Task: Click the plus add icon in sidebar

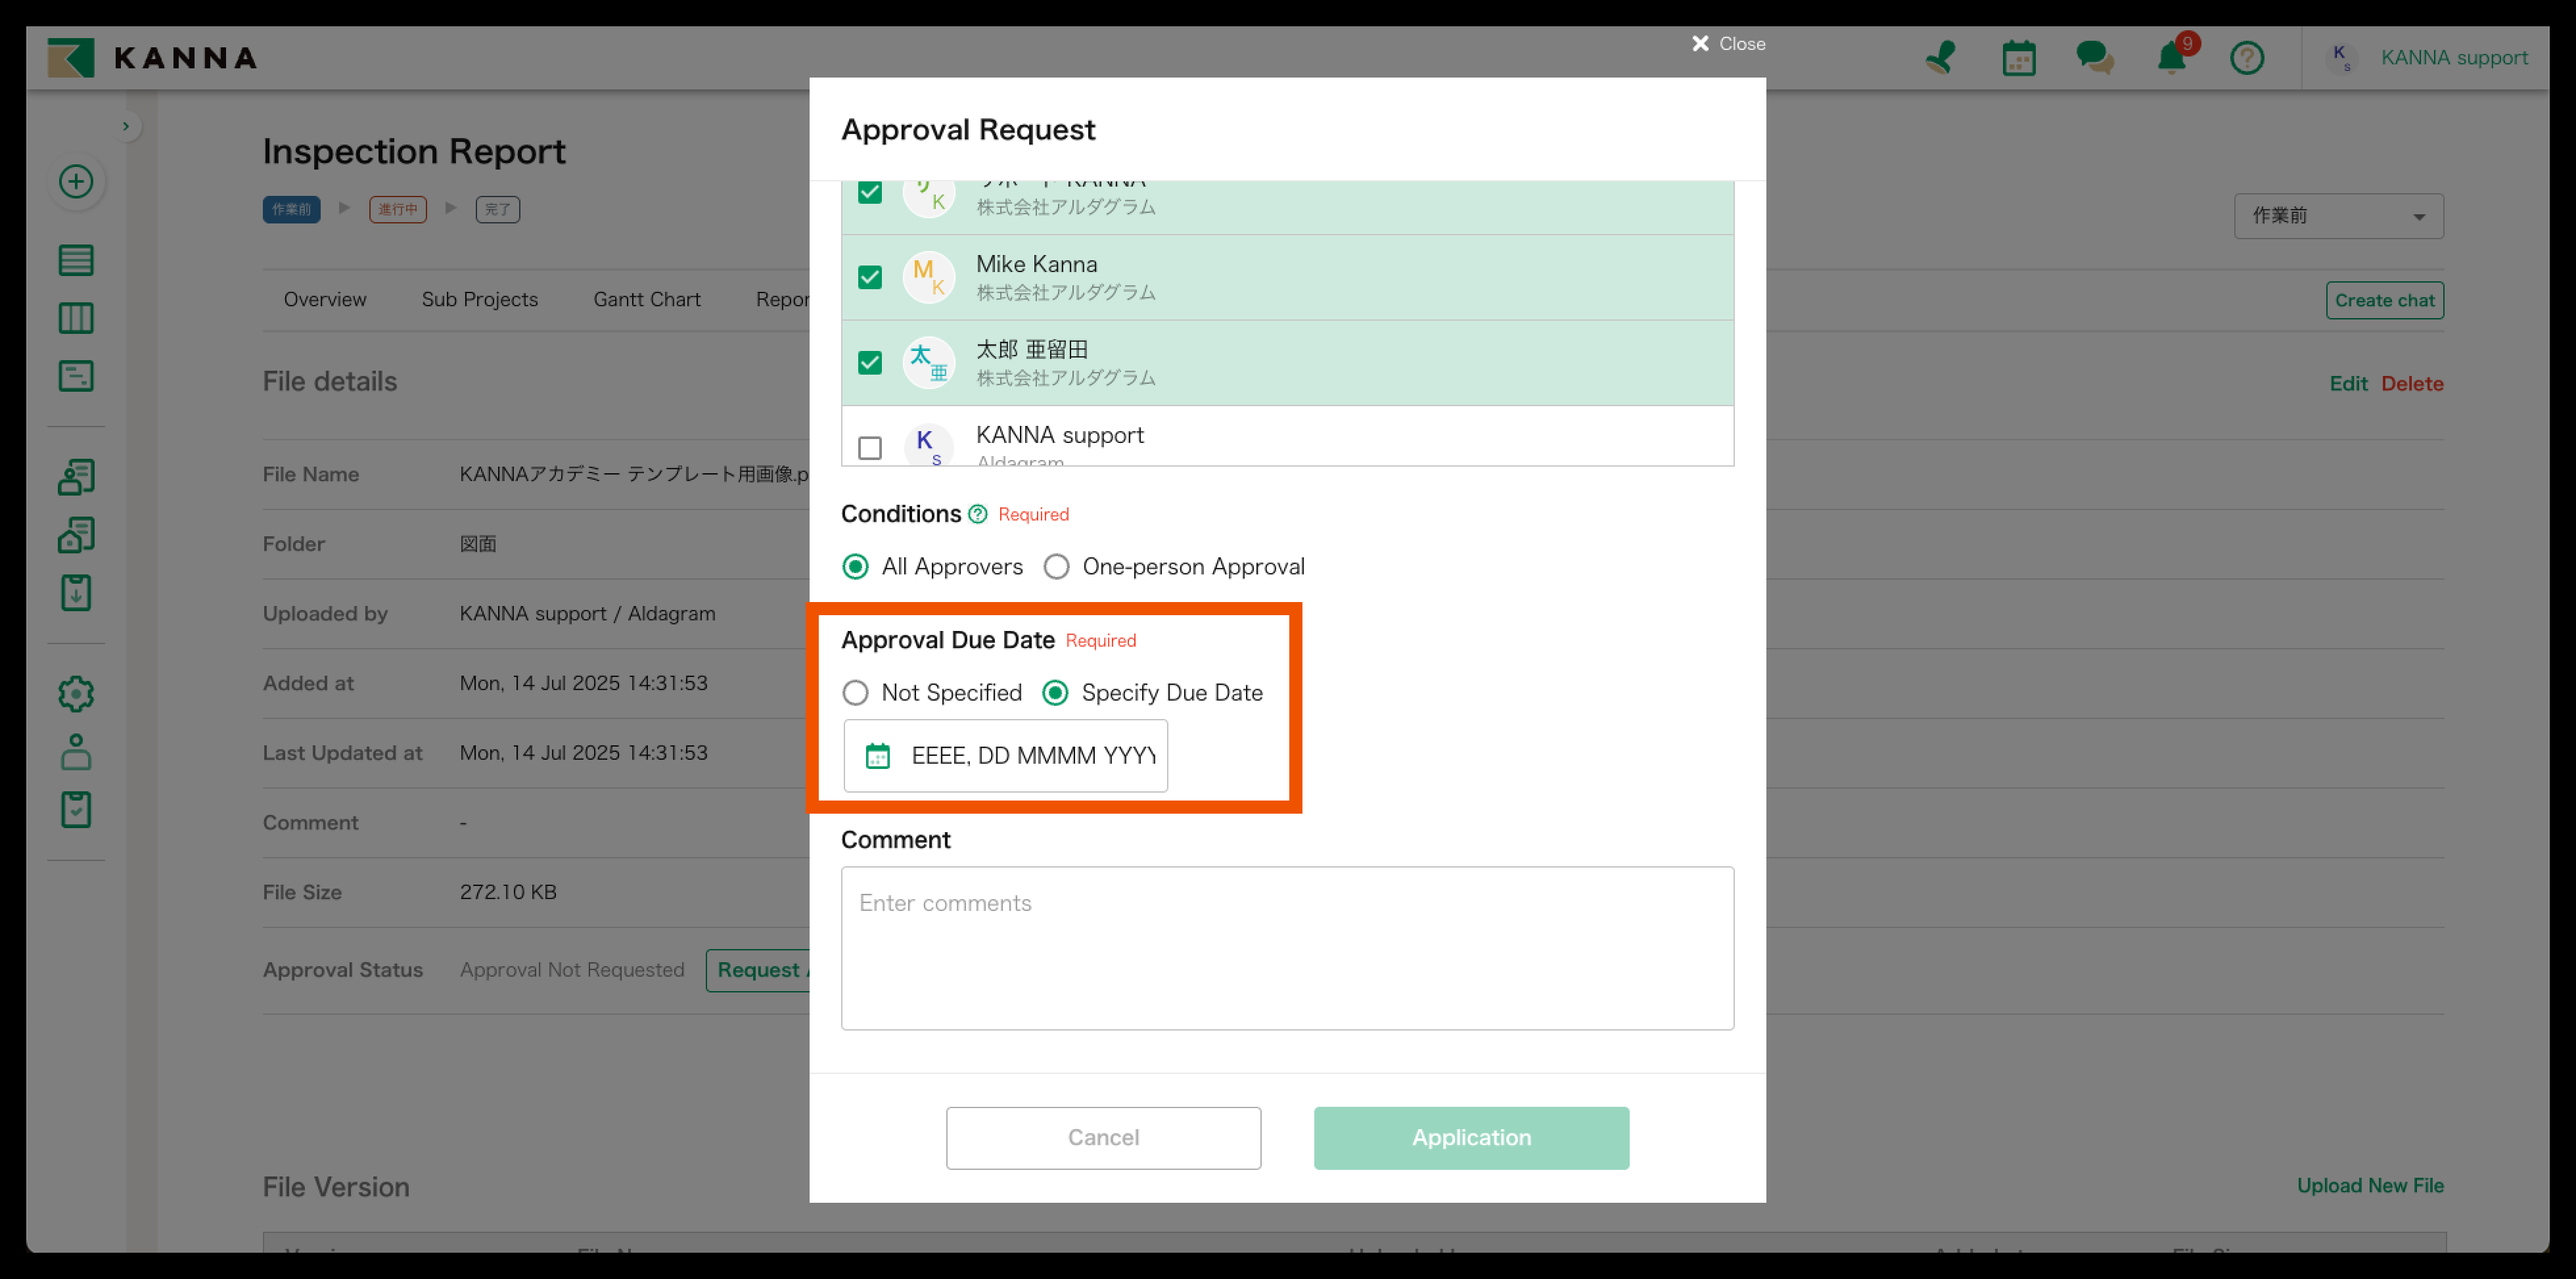Action: [x=76, y=181]
